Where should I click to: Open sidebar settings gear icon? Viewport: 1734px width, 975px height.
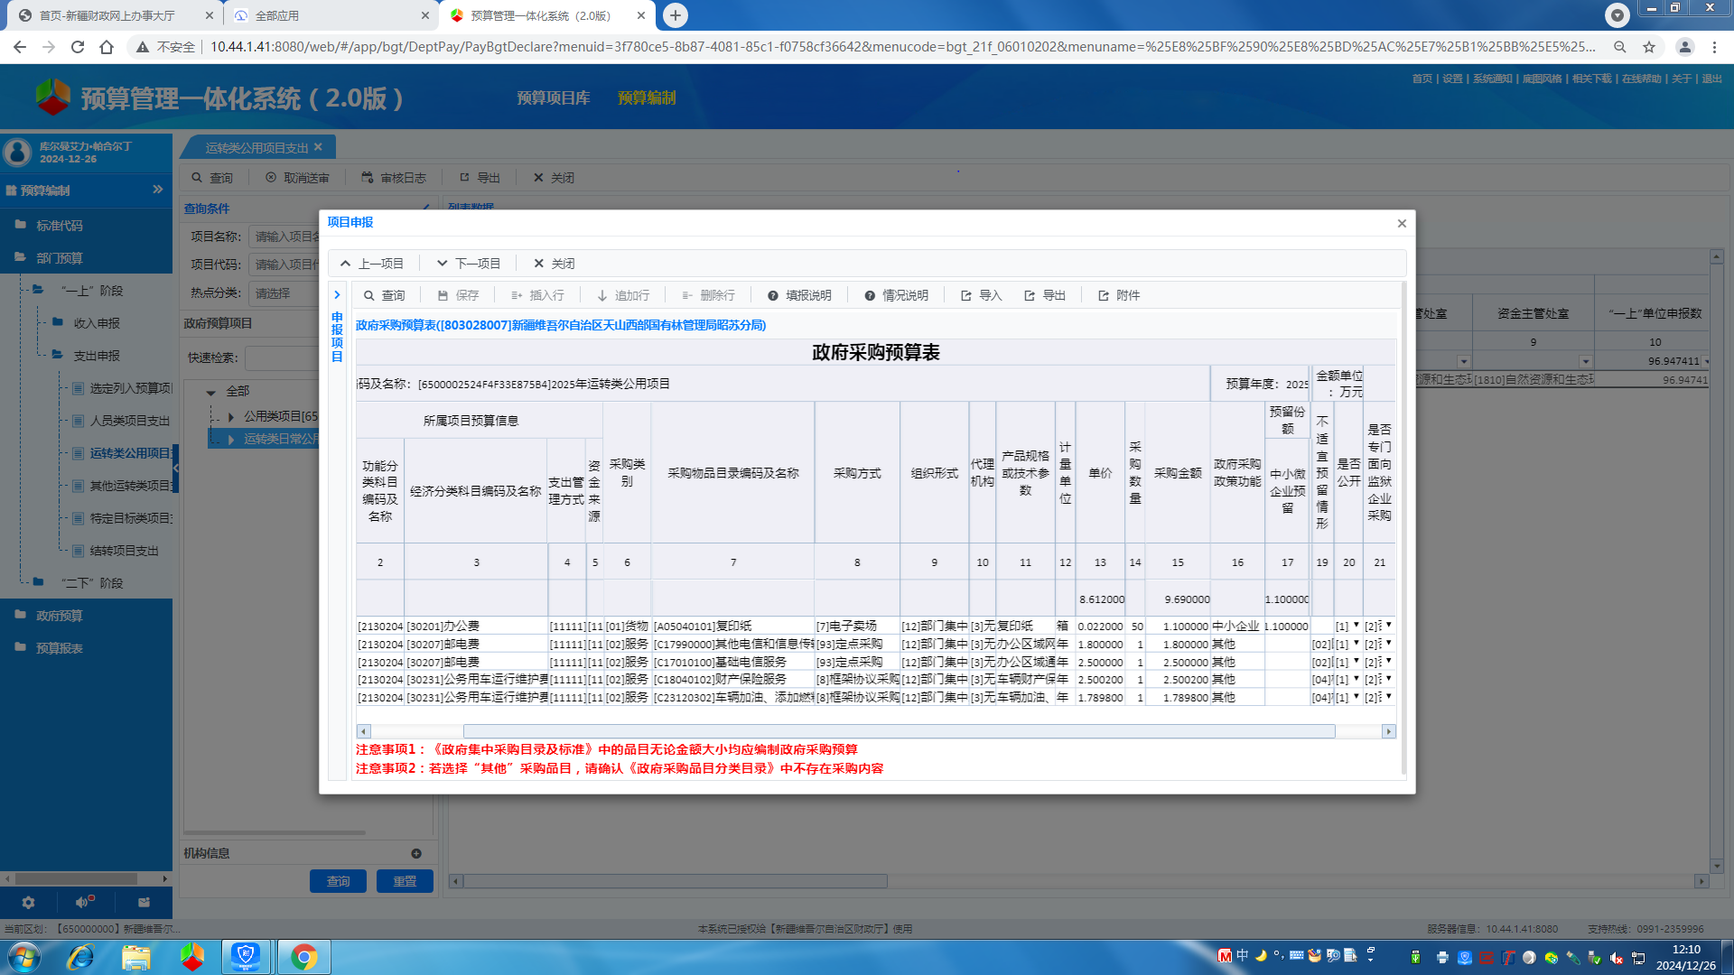(28, 903)
